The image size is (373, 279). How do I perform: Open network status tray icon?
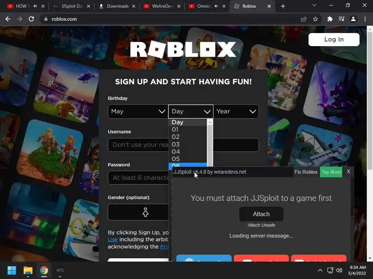330,270
